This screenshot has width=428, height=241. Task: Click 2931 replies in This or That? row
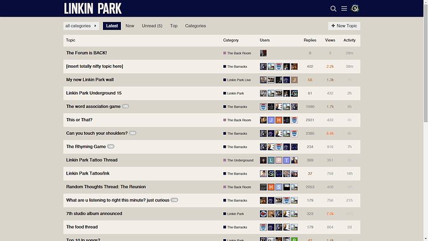click(310, 120)
